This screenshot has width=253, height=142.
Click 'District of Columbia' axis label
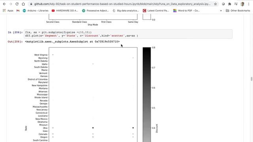coord(38,79)
